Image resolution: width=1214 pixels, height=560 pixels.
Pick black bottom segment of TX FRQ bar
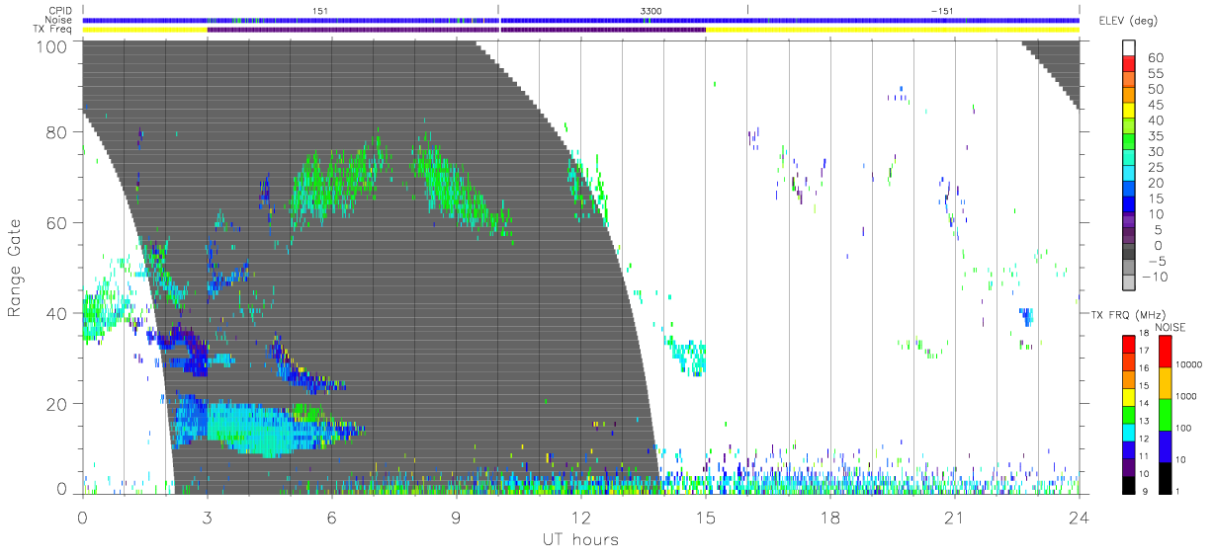[1130, 484]
